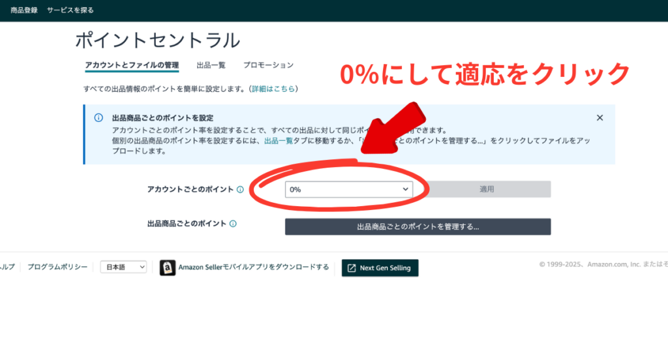The width and height of the screenshot is (668, 351).
Task: Click the blue info icon in the banner
Action: pyautogui.click(x=99, y=118)
